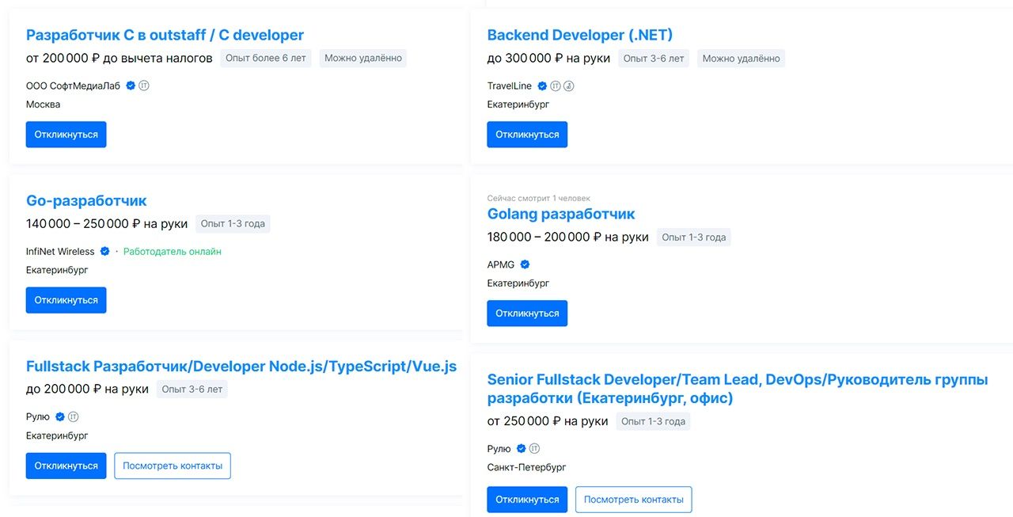Open the Go-разработчик job listing
The height and width of the screenshot is (517, 1013).
coord(86,201)
